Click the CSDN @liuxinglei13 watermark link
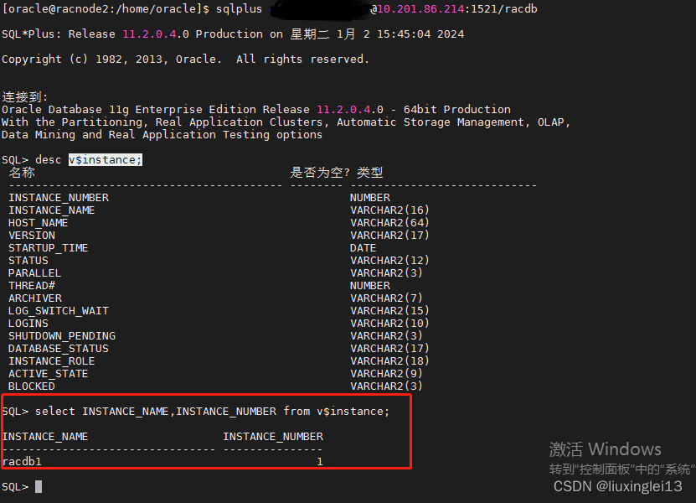Screen dimensions: 696x503 pos(618,486)
